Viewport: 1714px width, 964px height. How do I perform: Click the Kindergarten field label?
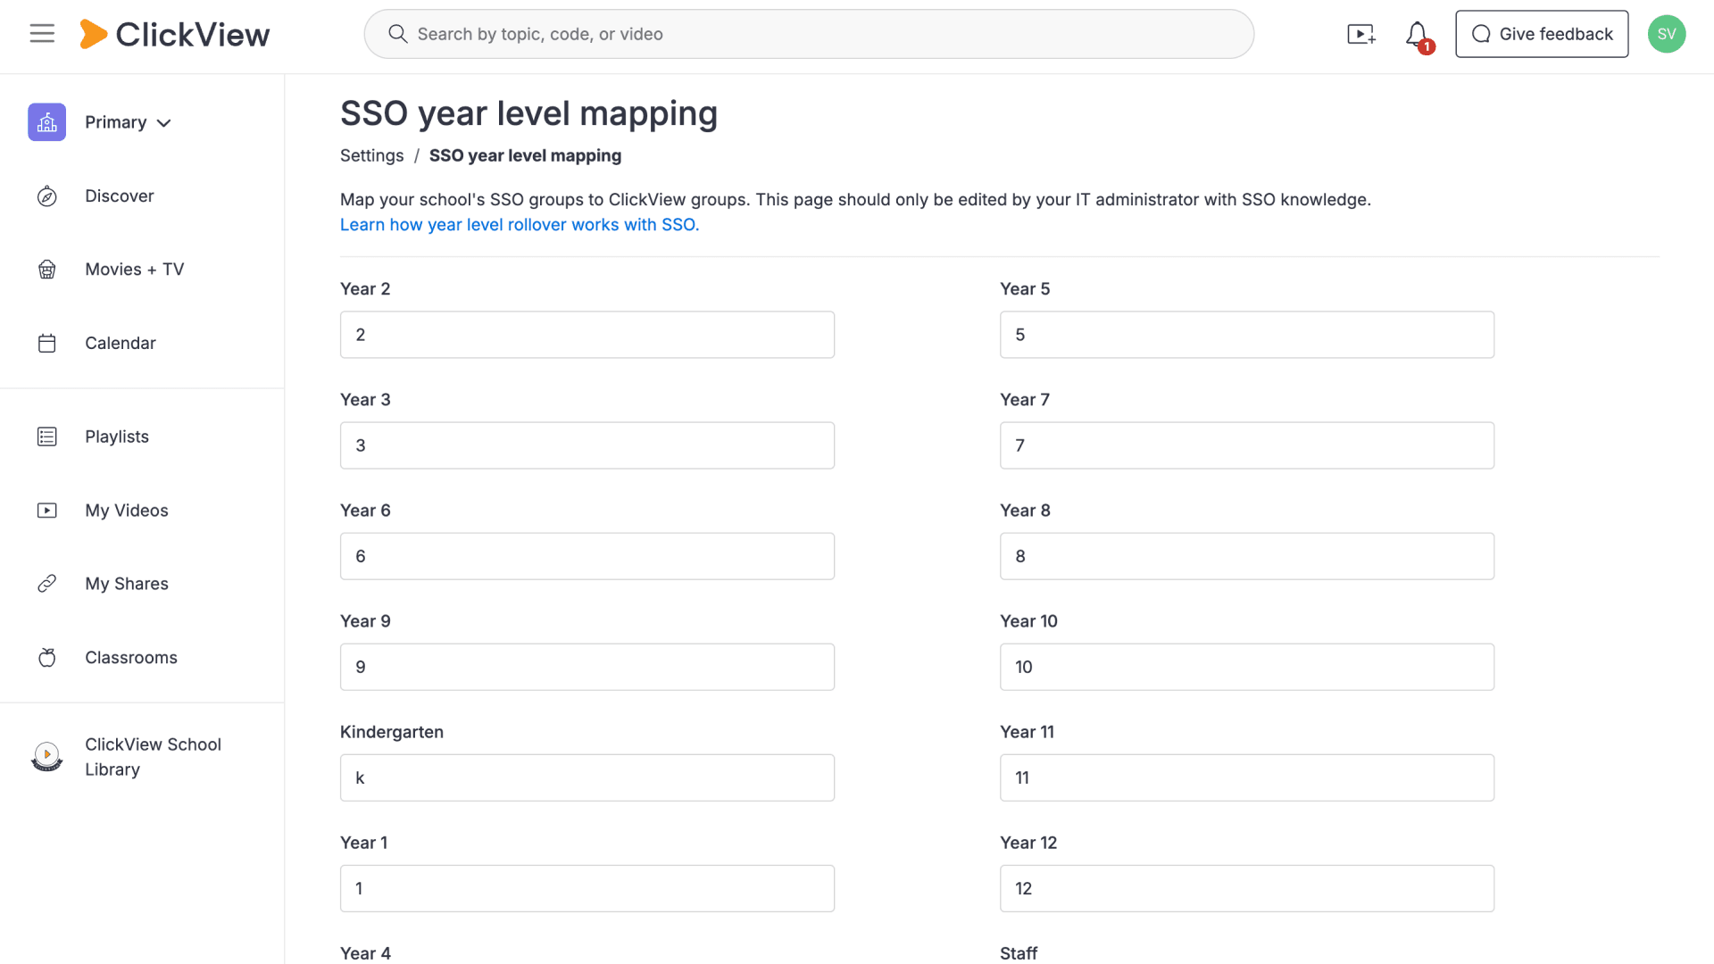pyautogui.click(x=392, y=732)
